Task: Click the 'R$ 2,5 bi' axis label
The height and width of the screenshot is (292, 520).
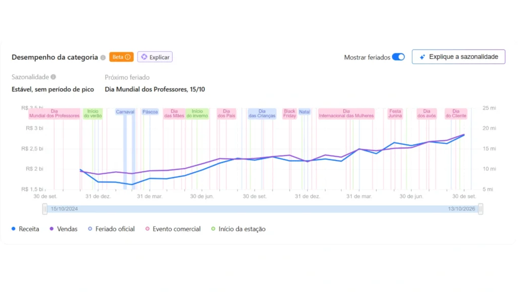Action: (32, 149)
